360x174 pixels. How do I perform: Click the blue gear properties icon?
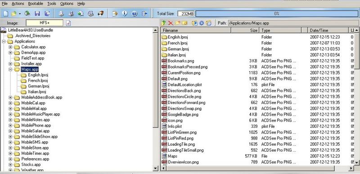click(x=202, y=23)
